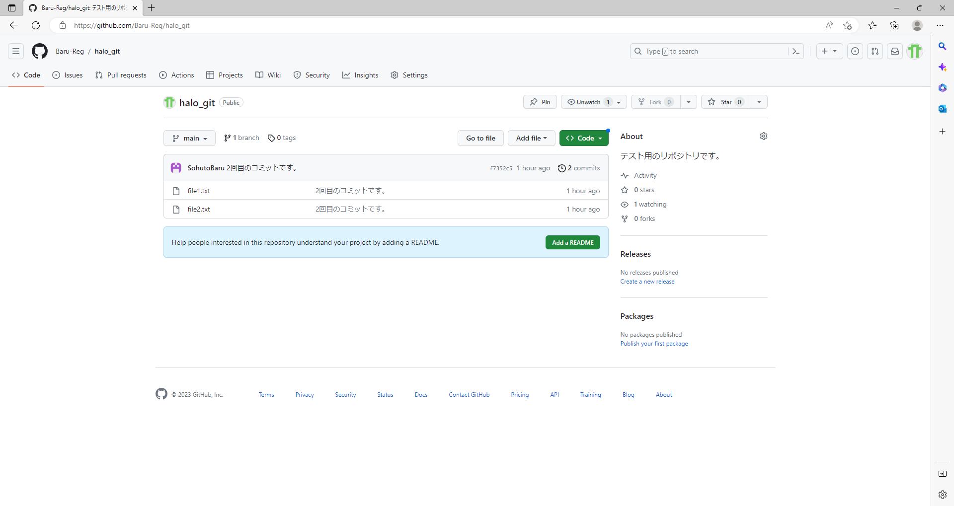Click the Go to file button
This screenshot has height=506, width=954.
click(x=480, y=138)
